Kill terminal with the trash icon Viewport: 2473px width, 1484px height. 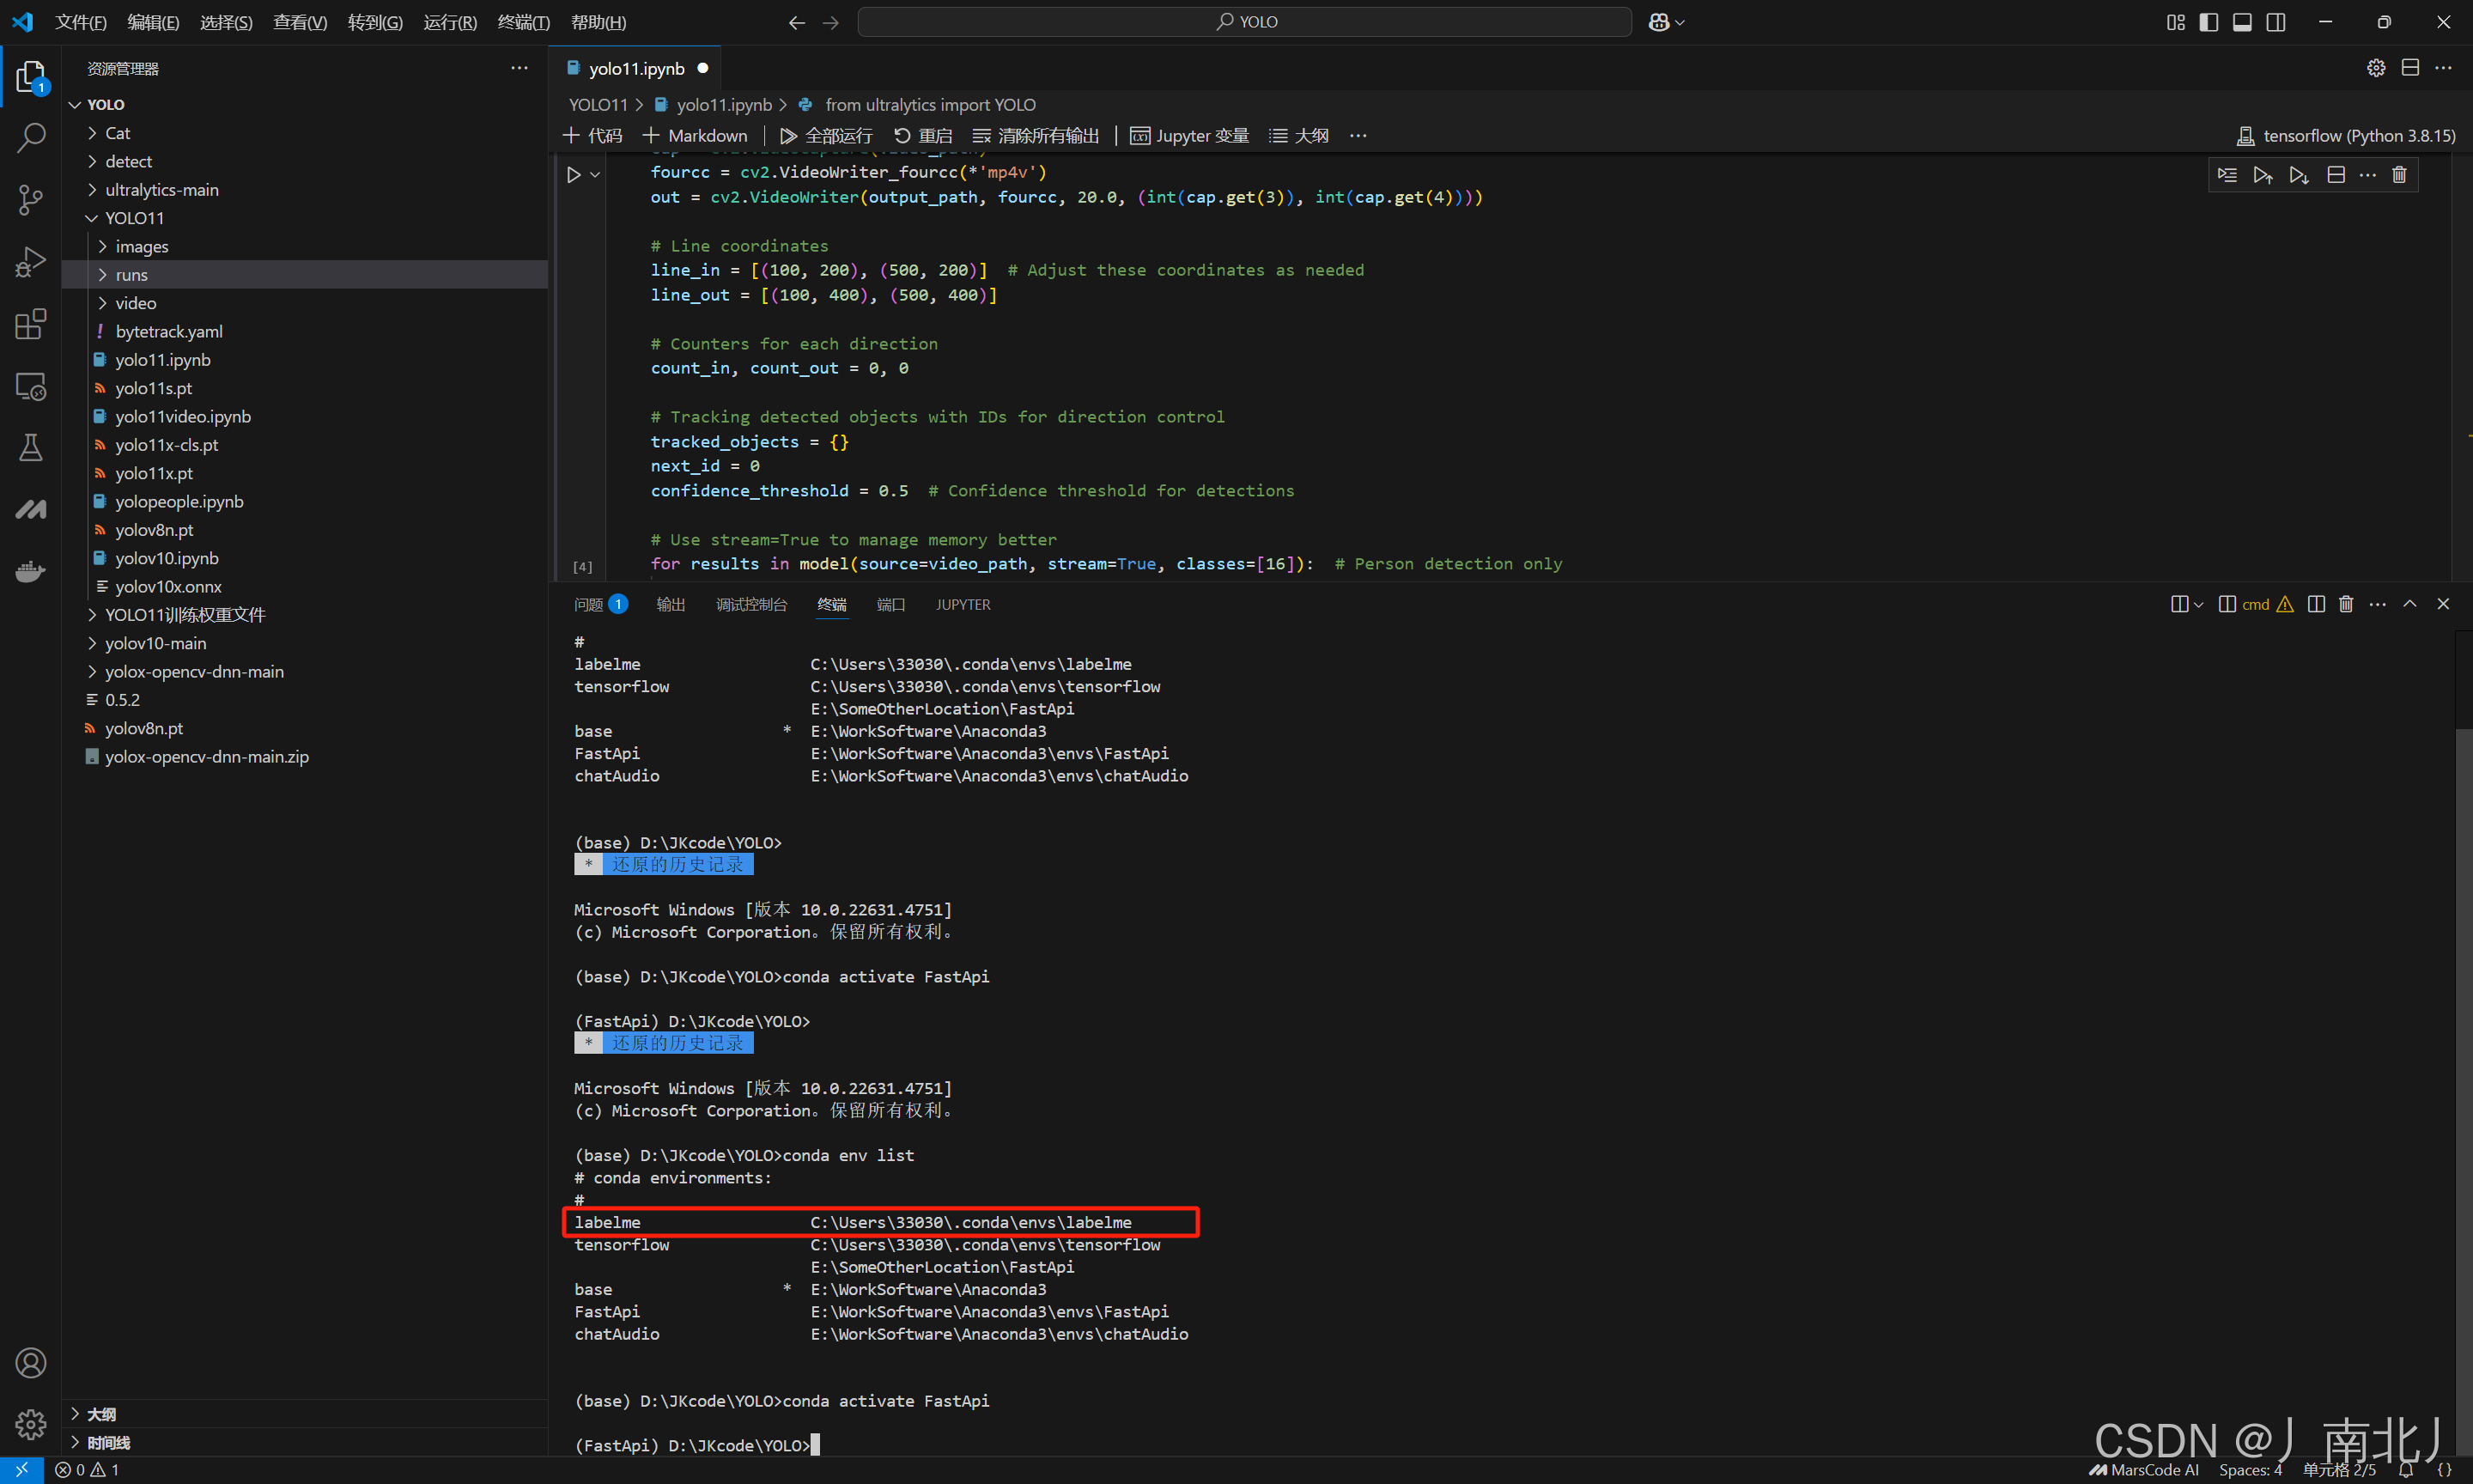coord(2346,604)
